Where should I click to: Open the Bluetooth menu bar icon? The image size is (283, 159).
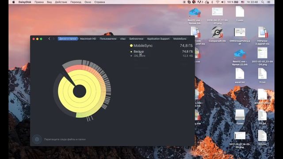pos(212,2)
